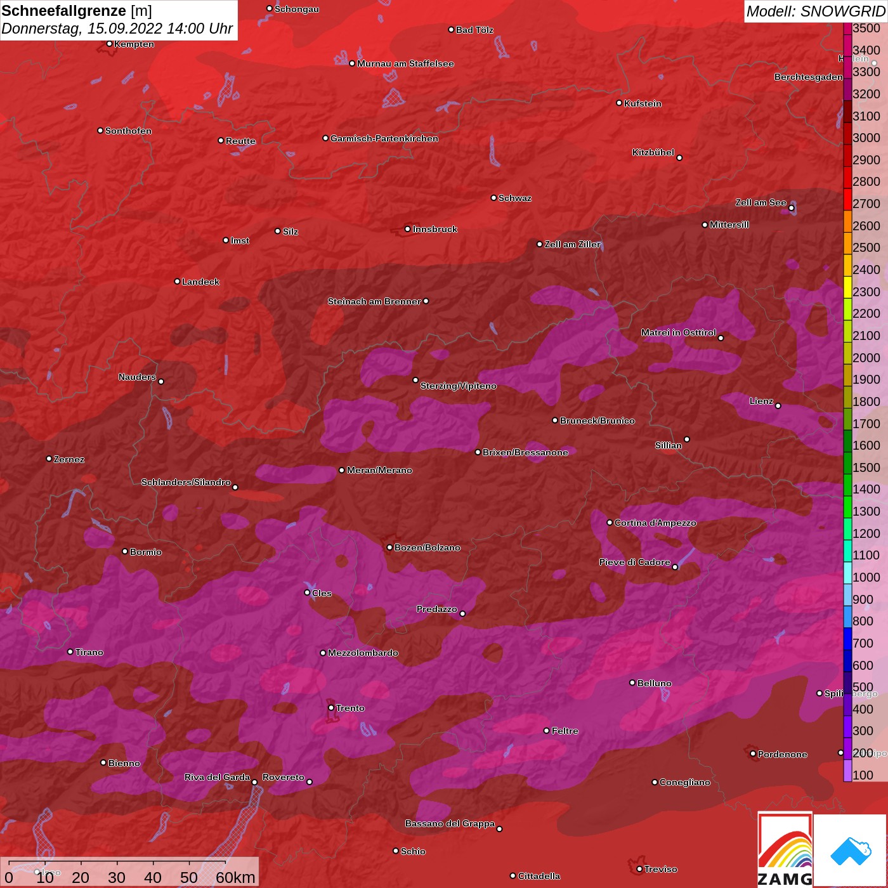Click the Cortina d'Ampezzo marker dot
Screen dimensions: 888x888
pos(610,523)
